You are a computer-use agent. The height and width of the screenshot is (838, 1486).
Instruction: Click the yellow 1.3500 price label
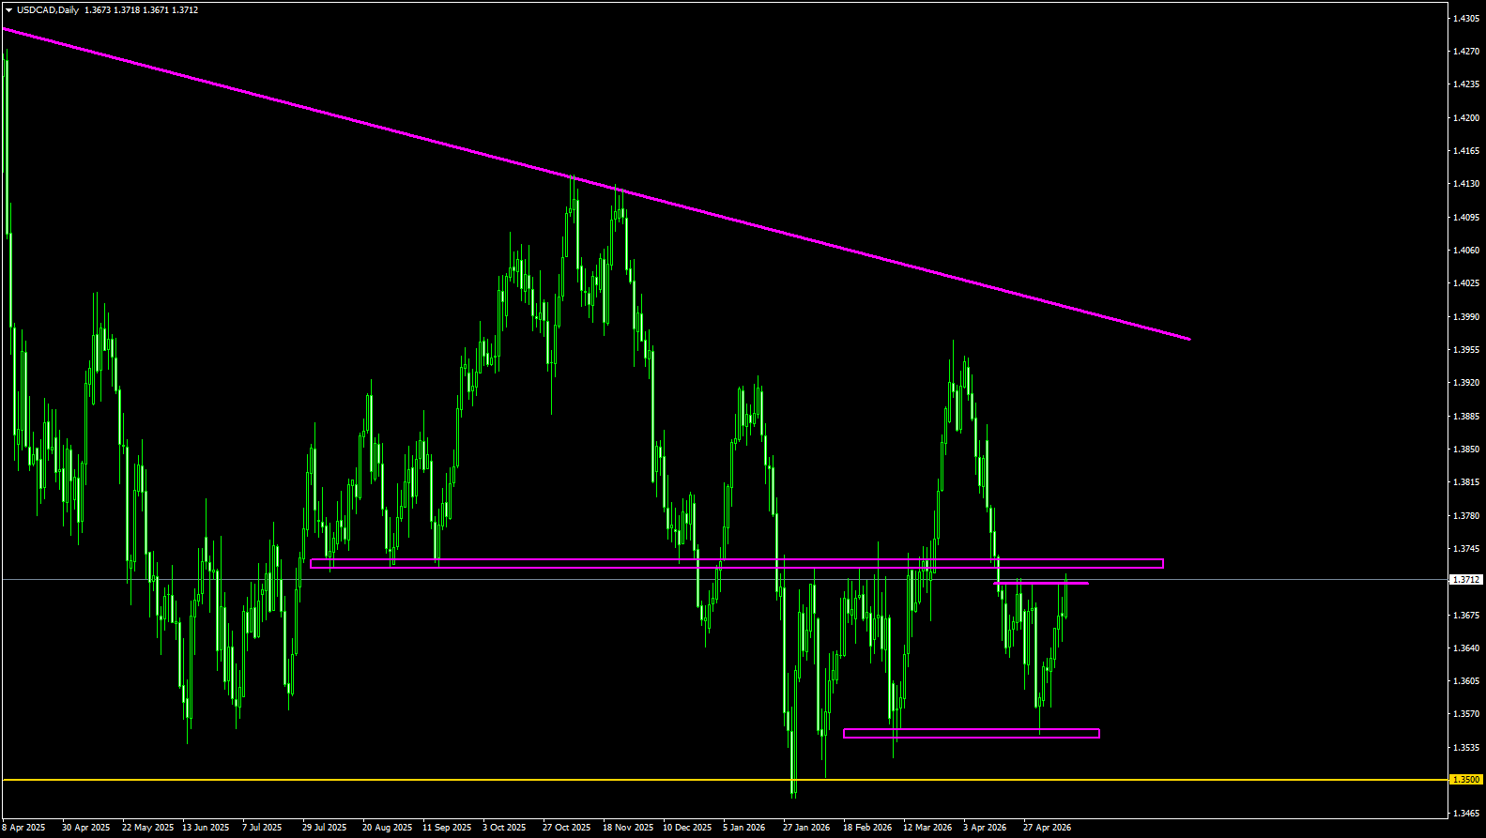(x=1465, y=780)
